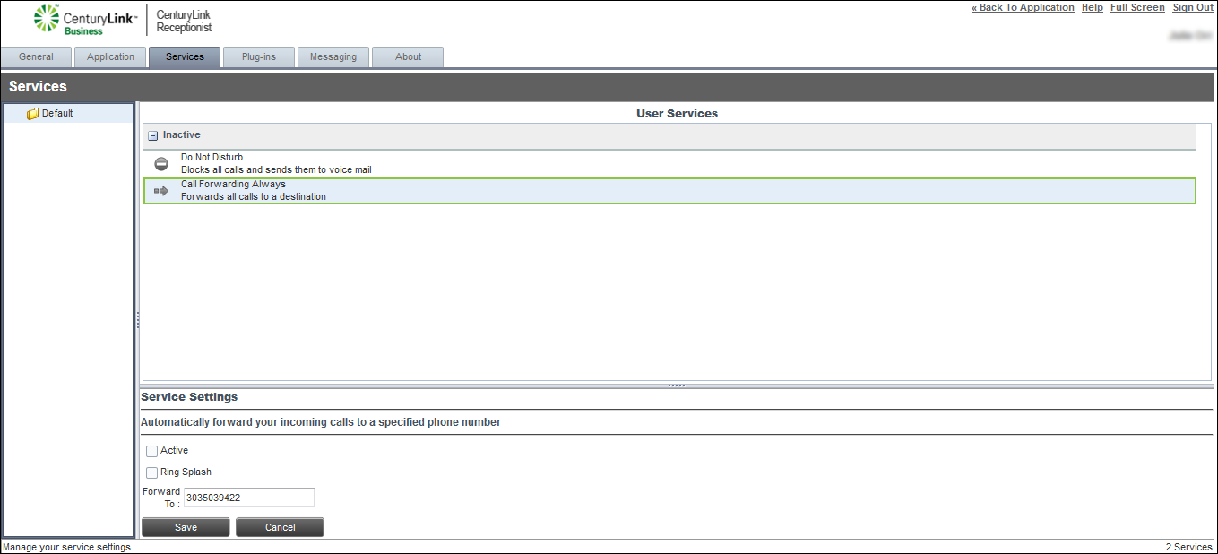
Task: Click the CenturyLink Business logo
Action: (x=86, y=20)
